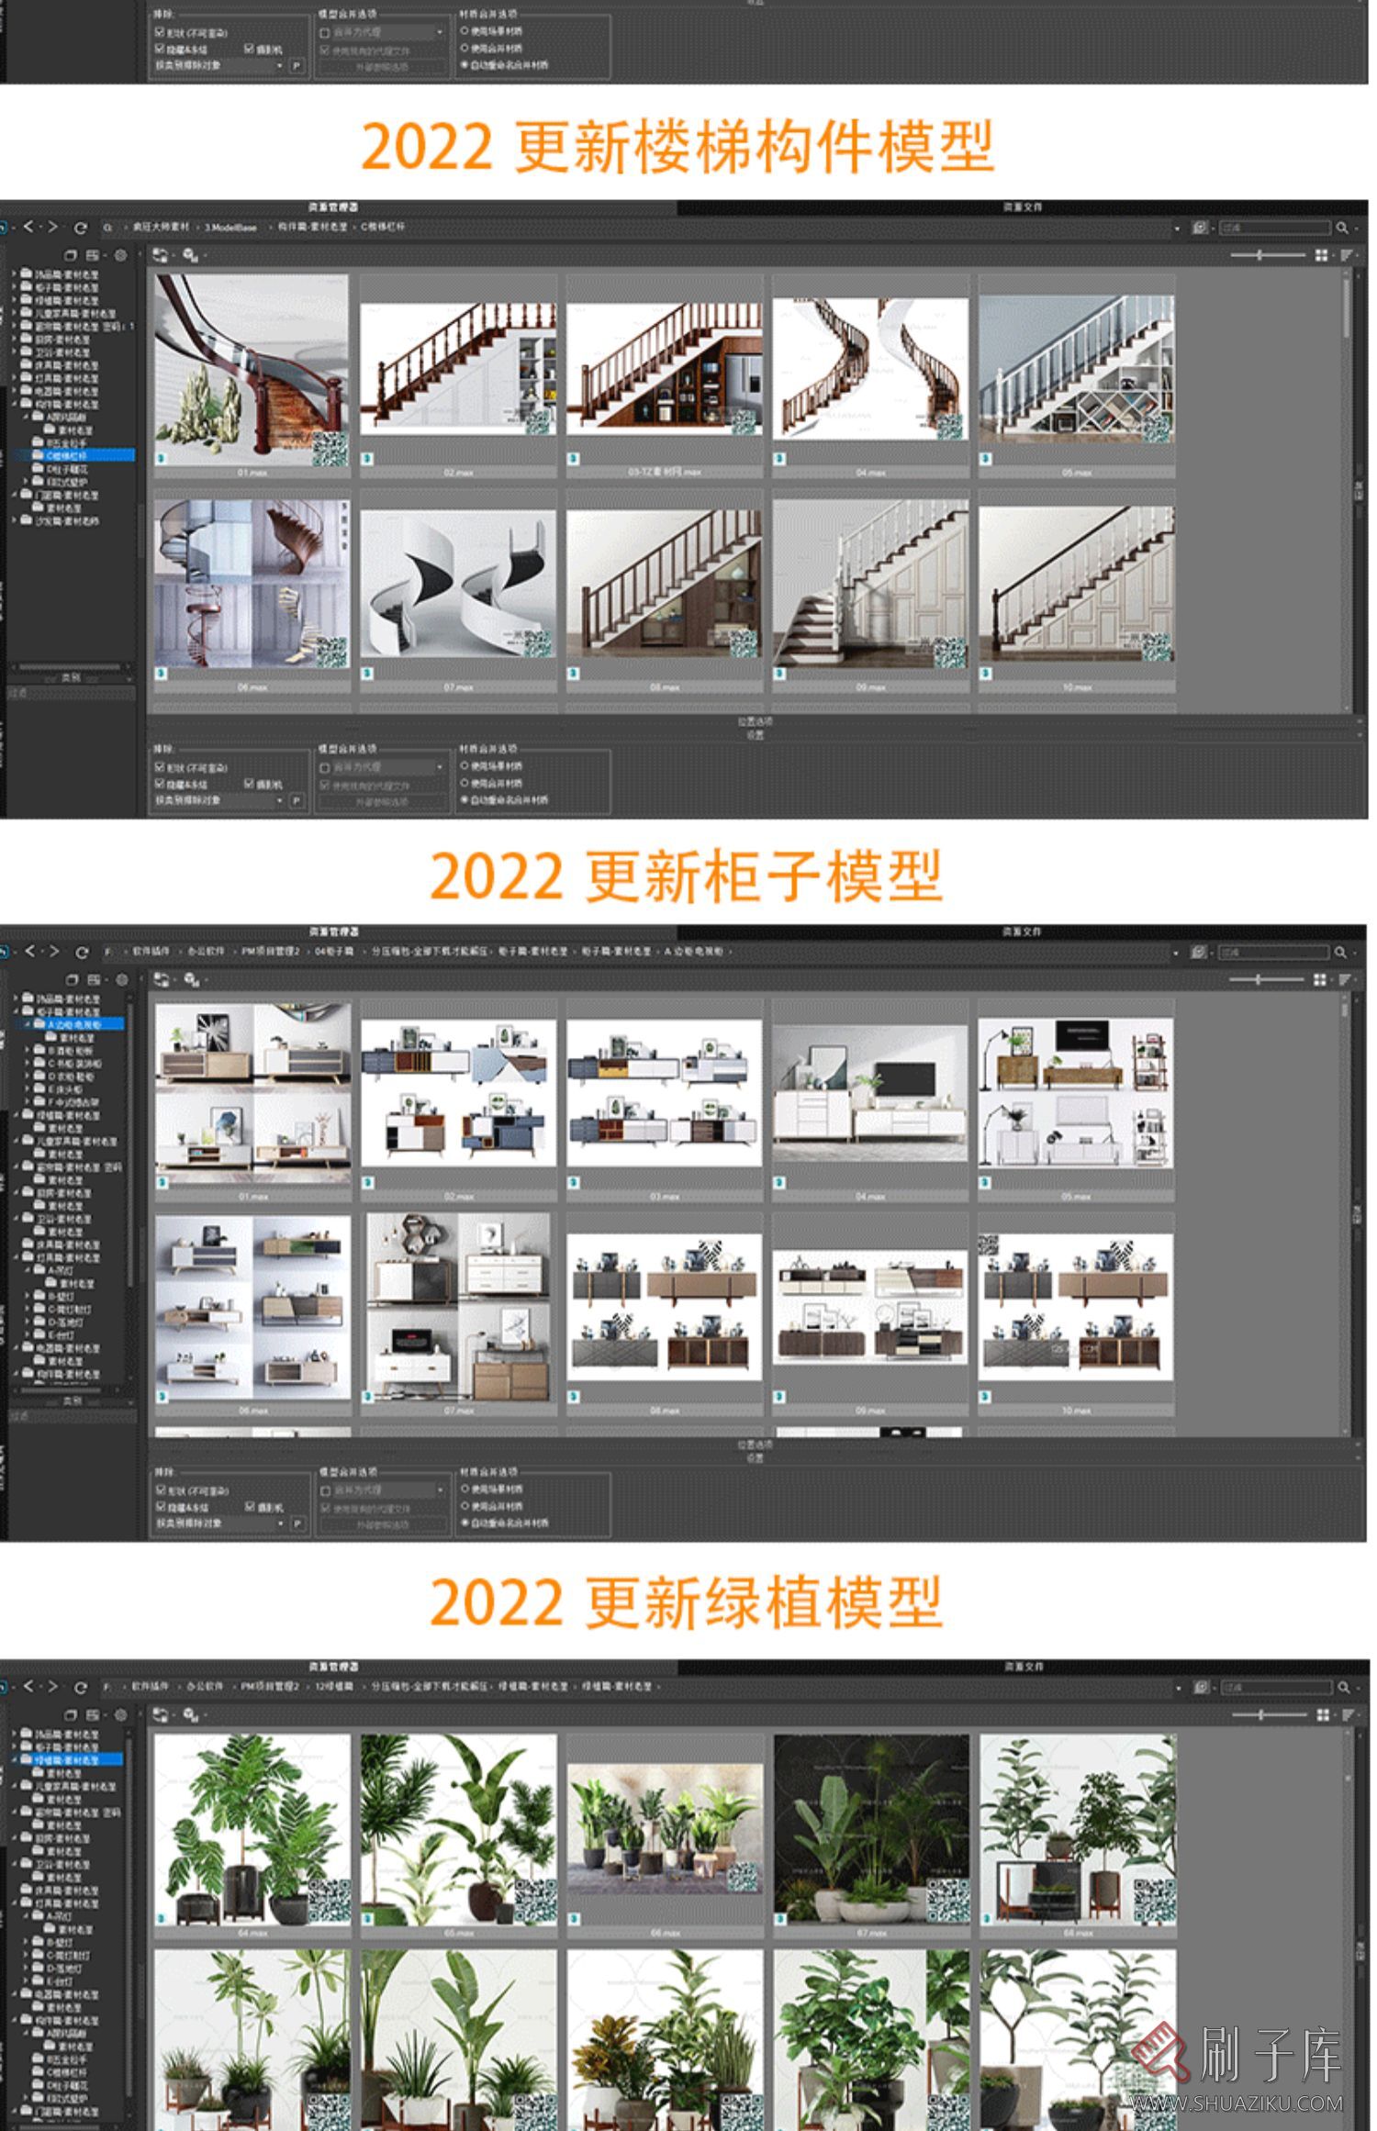This screenshot has width=1377, height=2131.
Task: Switch to 资源文件 tab in cabinet panel
Action: point(1023,932)
